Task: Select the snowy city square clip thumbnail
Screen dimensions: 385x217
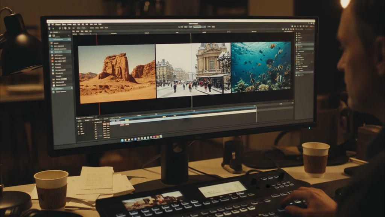Action: [x=194, y=70]
